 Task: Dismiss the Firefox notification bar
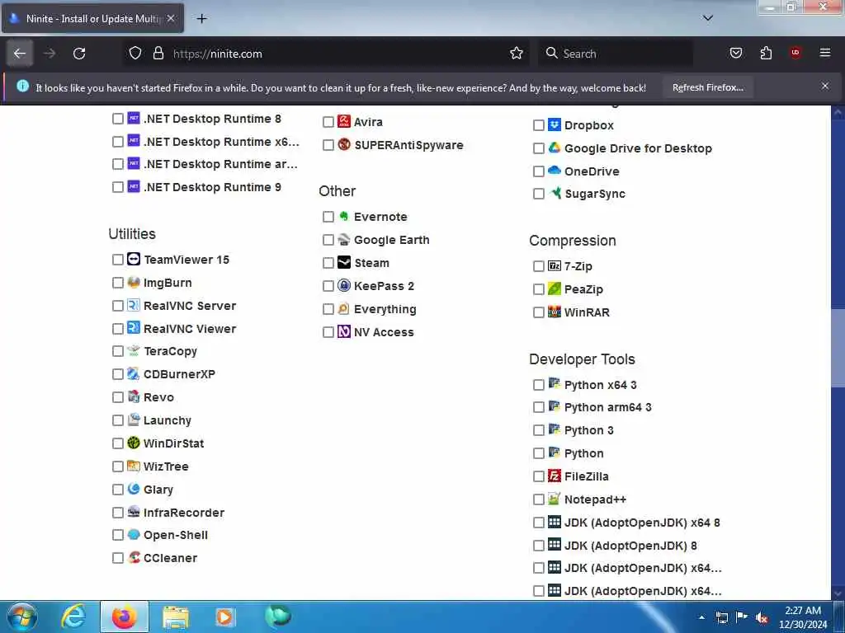coord(825,86)
